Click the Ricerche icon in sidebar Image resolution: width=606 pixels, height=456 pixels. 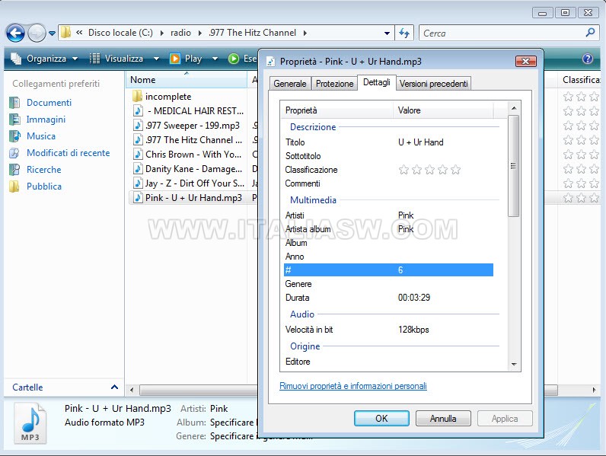pyautogui.click(x=14, y=170)
